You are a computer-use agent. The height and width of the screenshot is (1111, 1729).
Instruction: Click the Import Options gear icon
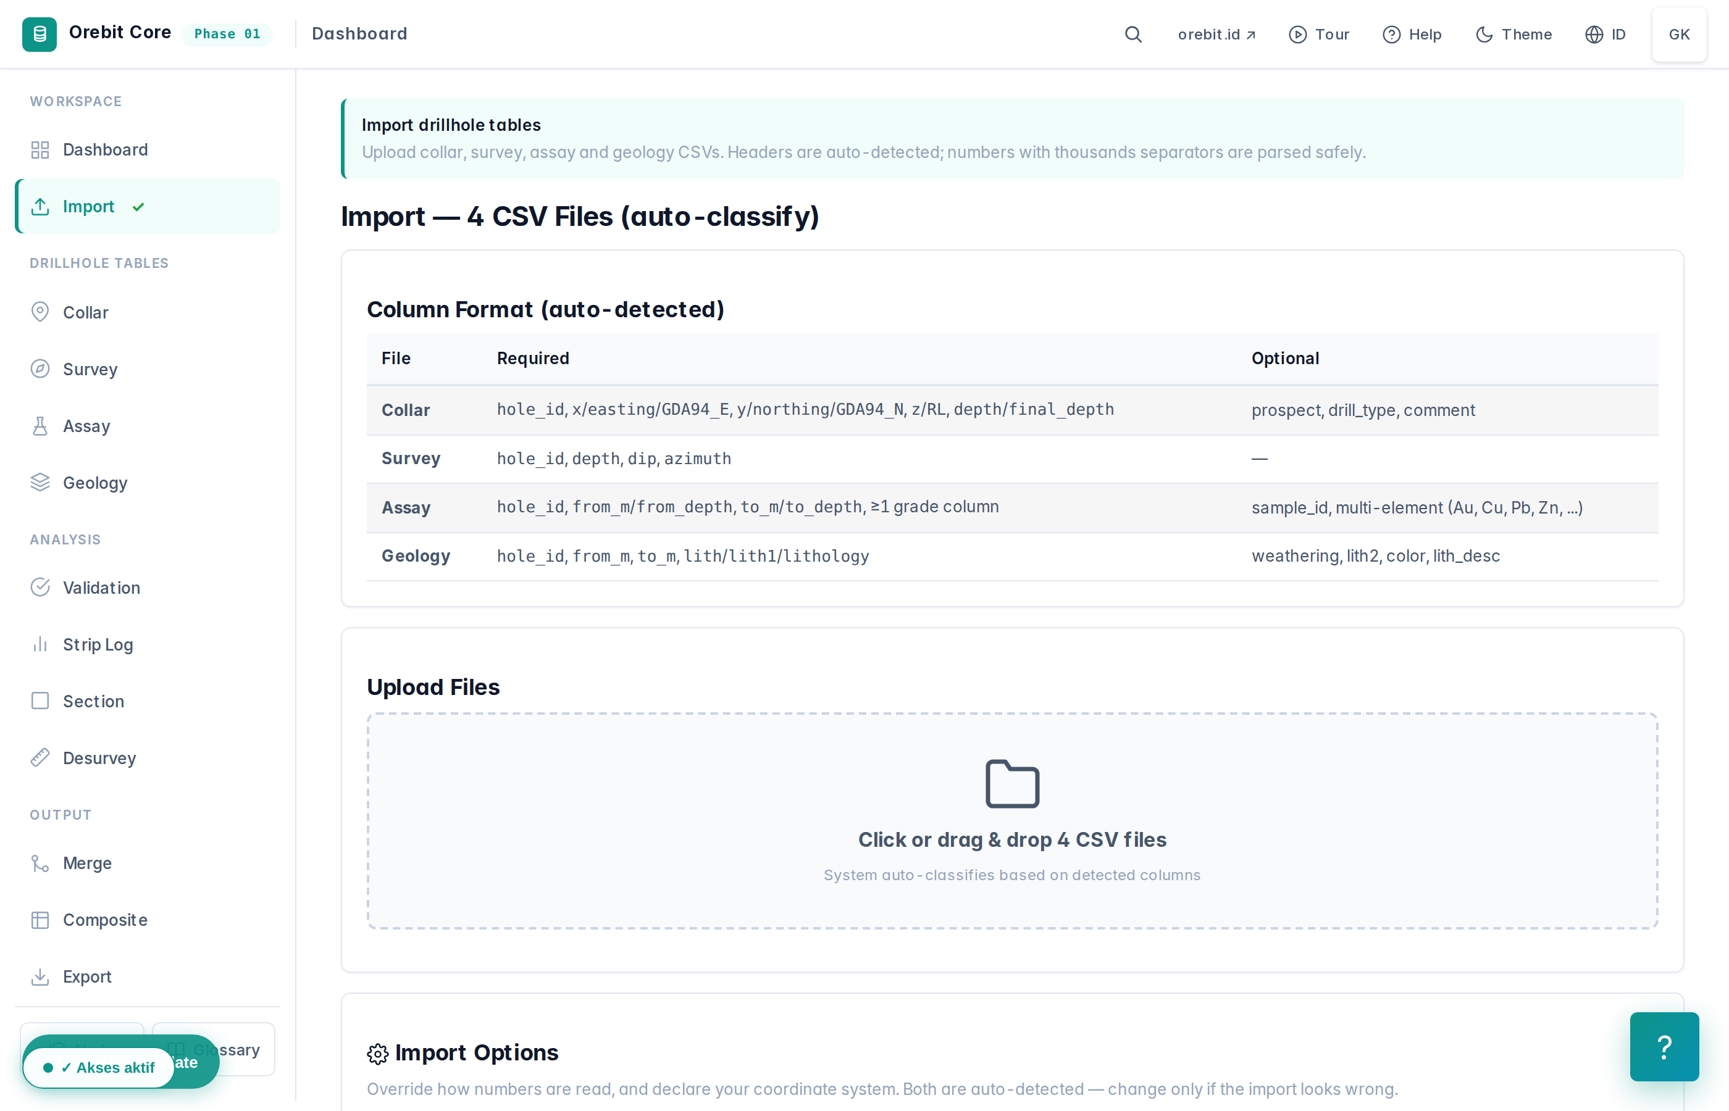[377, 1054]
